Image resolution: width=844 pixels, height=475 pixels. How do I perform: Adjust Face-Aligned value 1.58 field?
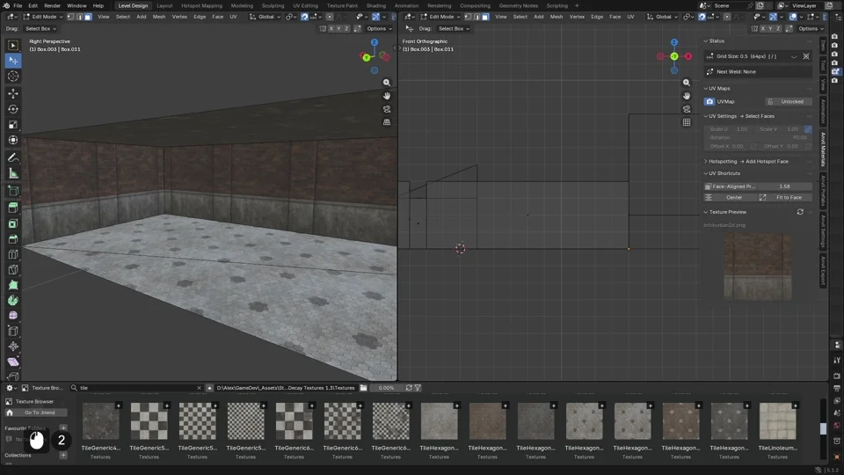pyautogui.click(x=784, y=186)
